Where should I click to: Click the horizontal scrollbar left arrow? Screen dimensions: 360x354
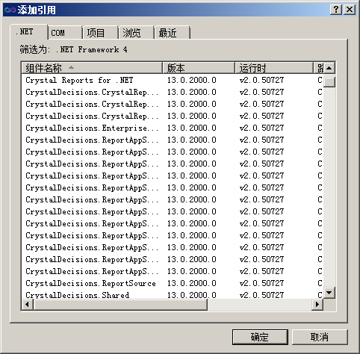point(28,304)
